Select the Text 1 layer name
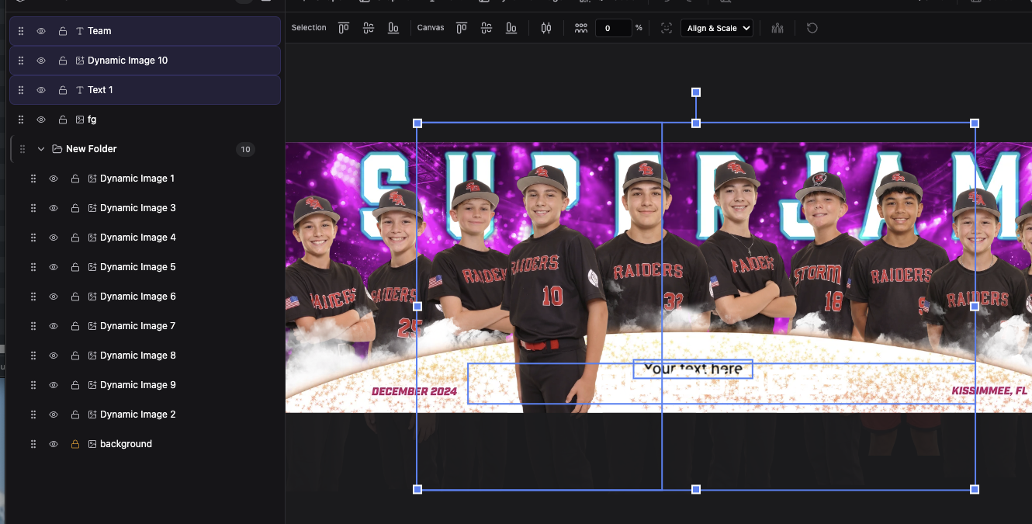The width and height of the screenshot is (1032, 524). point(100,90)
